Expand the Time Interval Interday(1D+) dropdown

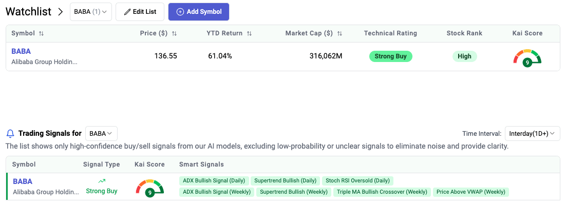tap(532, 134)
